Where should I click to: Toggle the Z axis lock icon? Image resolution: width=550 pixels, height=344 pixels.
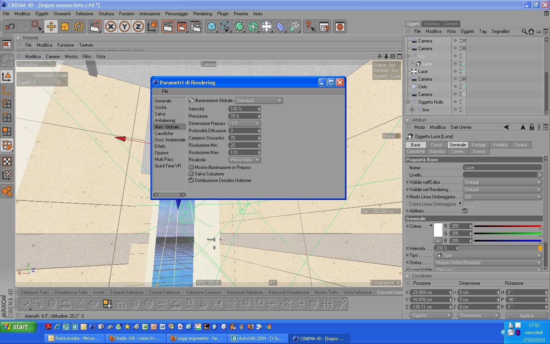(138, 26)
